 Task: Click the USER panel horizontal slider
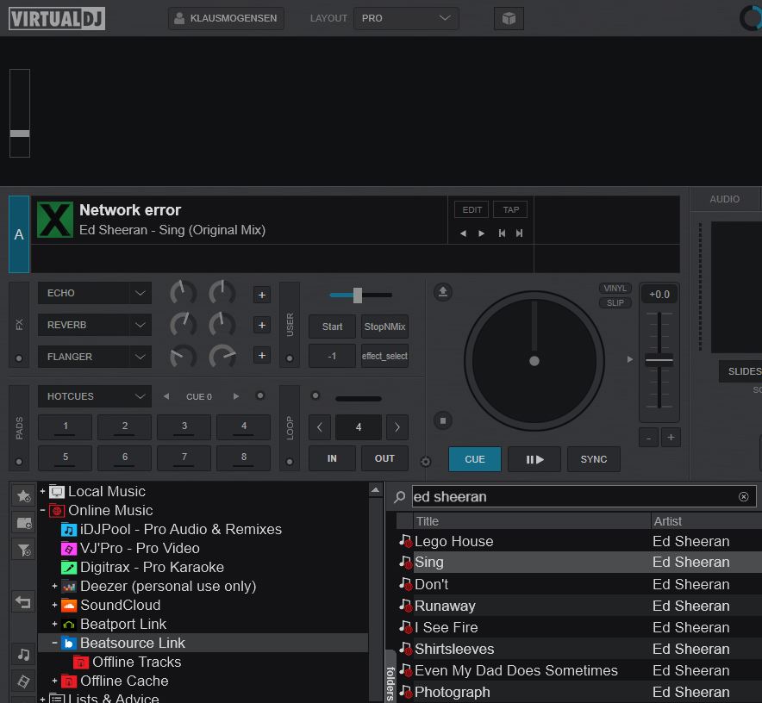click(360, 295)
